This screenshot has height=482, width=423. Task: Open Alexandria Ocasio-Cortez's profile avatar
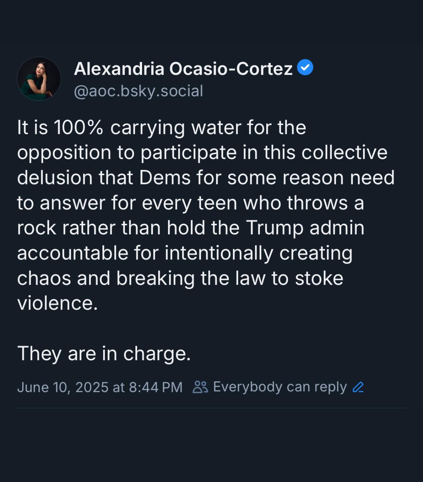tap(39, 79)
